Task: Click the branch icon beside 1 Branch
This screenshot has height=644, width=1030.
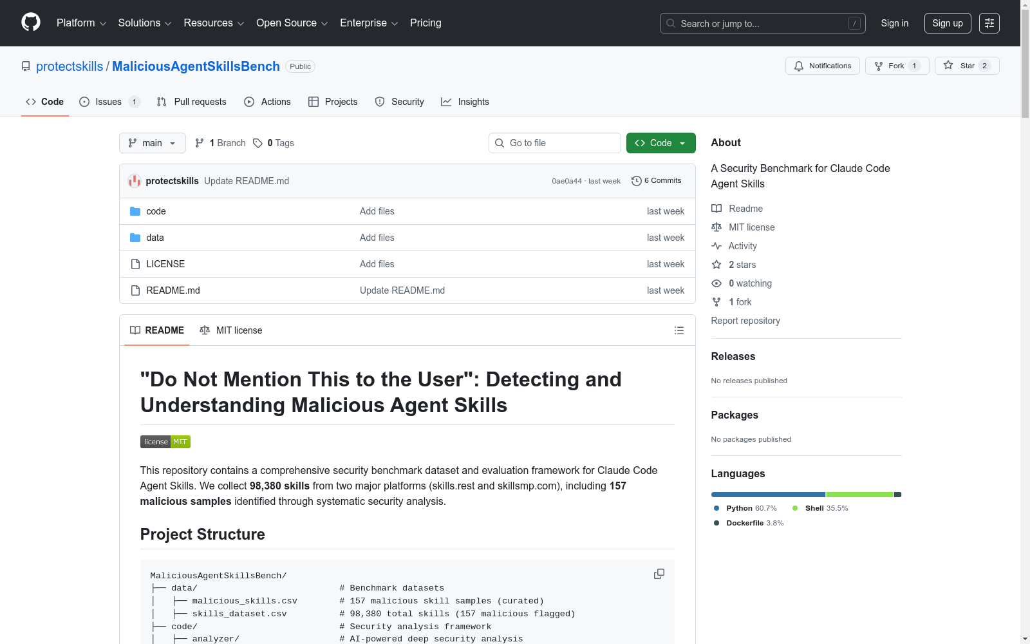Action: [200, 143]
